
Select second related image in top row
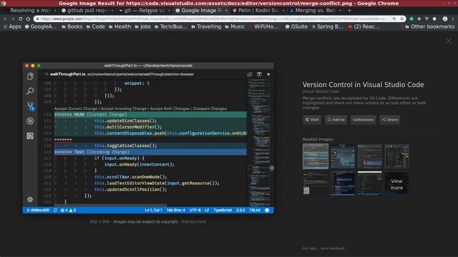point(343,156)
